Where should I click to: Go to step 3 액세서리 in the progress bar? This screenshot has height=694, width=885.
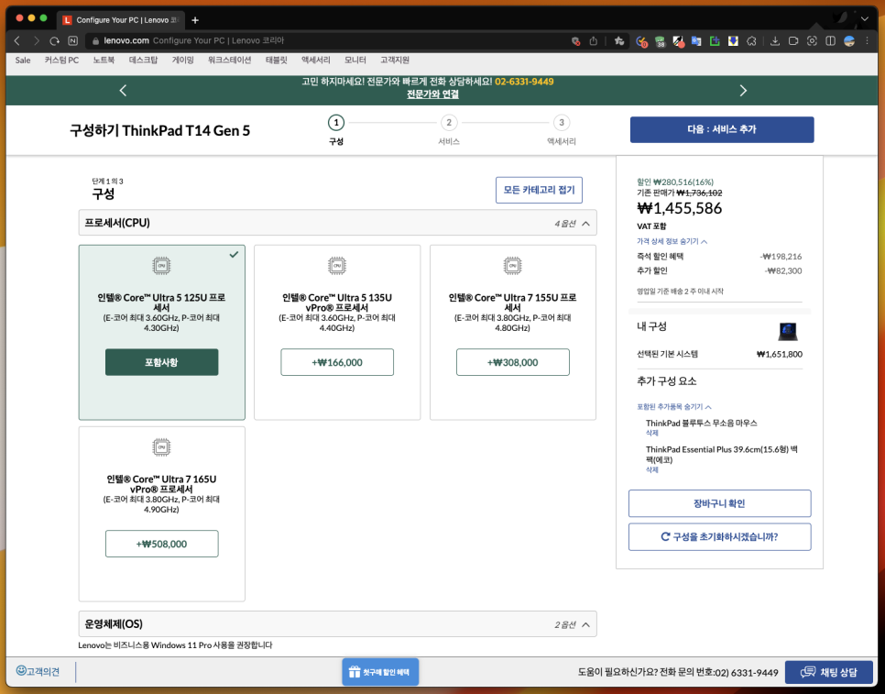coord(561,130)
